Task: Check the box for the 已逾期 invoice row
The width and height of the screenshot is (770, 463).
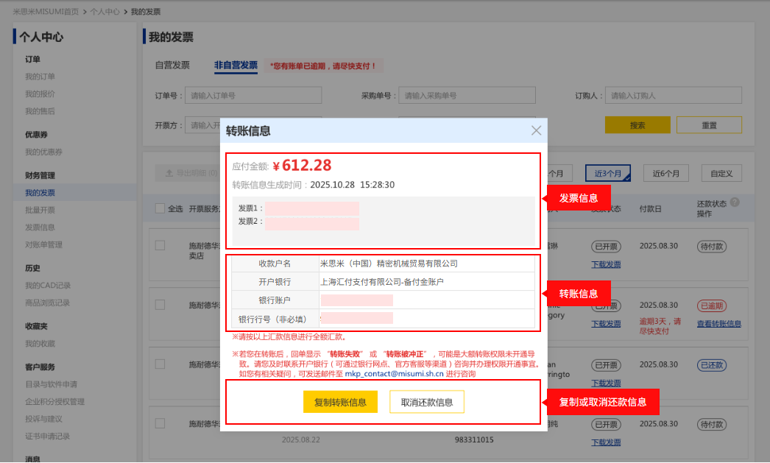Action: 160,305
